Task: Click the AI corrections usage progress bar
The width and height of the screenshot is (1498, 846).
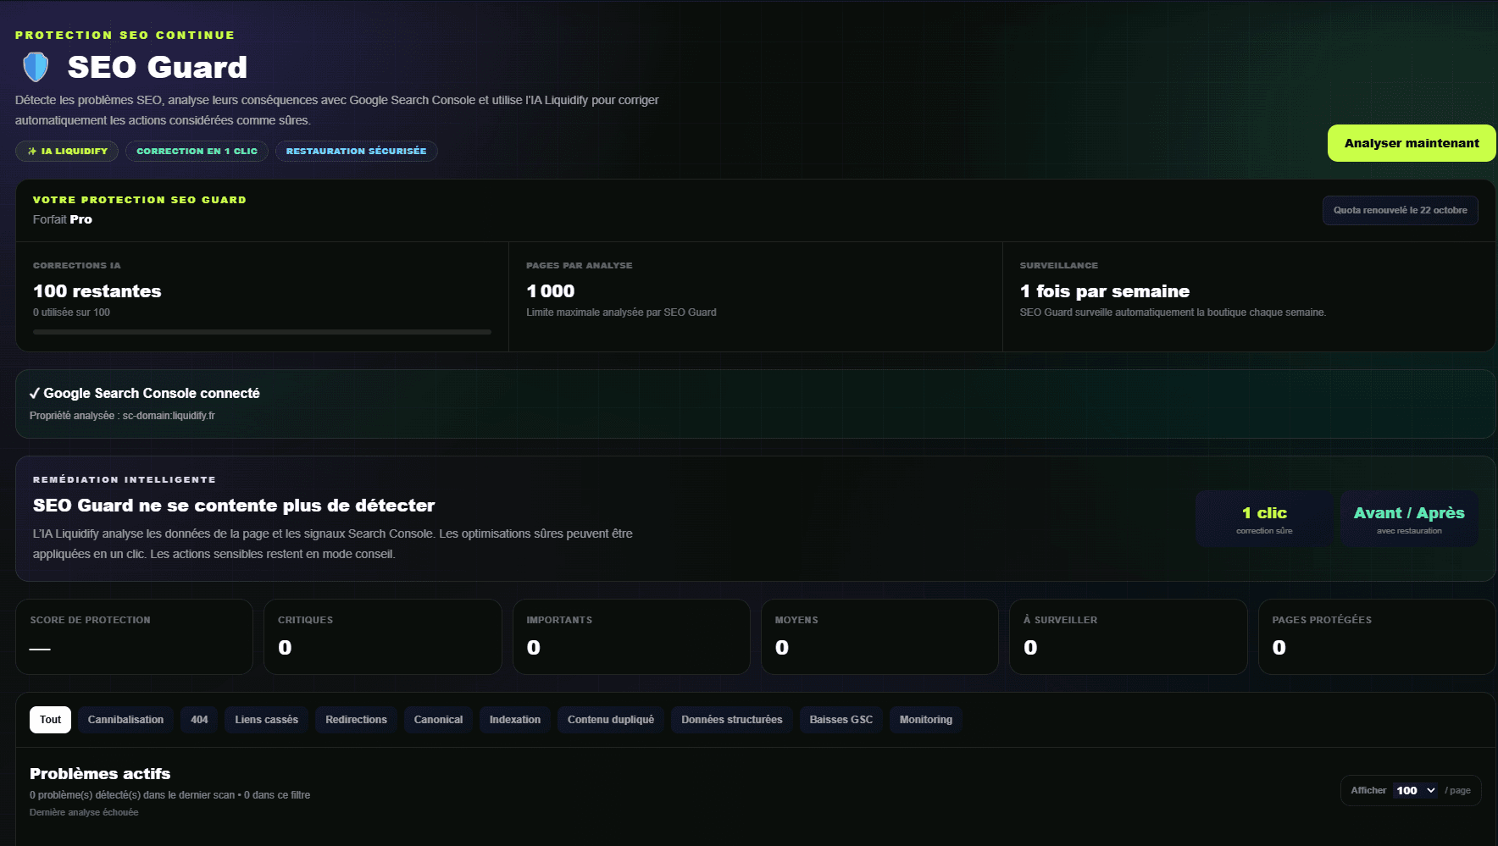Action: pyautogui.click(x=262, y=332)
